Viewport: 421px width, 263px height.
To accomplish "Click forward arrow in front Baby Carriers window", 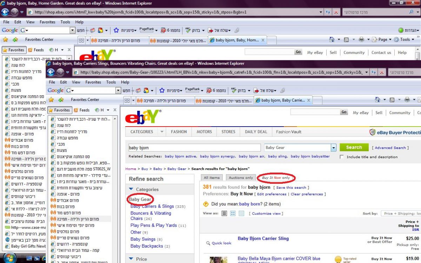I will (x=60, y=72).
